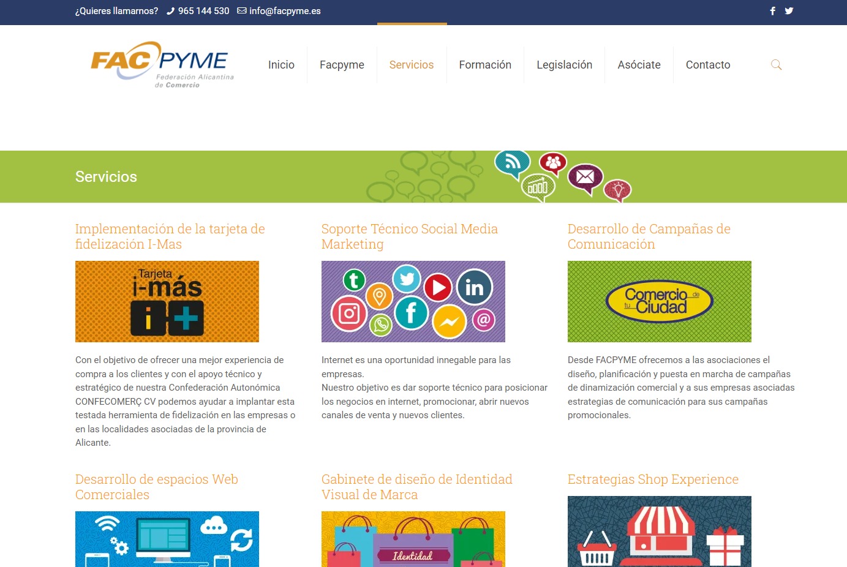Go to Inicio in the navigation menu
The width and height of the screenshot is (847, 567).
(281, 65)
